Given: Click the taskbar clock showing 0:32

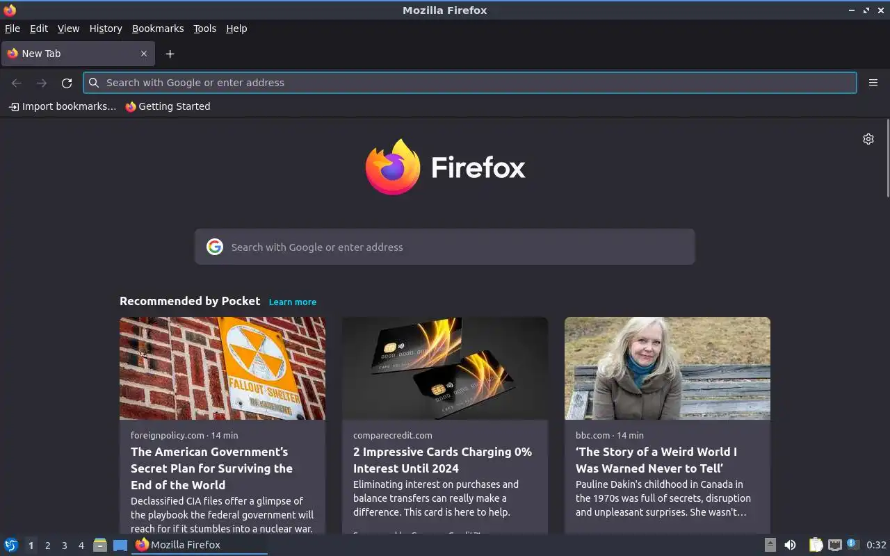Looking at the screenshot, I should [876, 545].
